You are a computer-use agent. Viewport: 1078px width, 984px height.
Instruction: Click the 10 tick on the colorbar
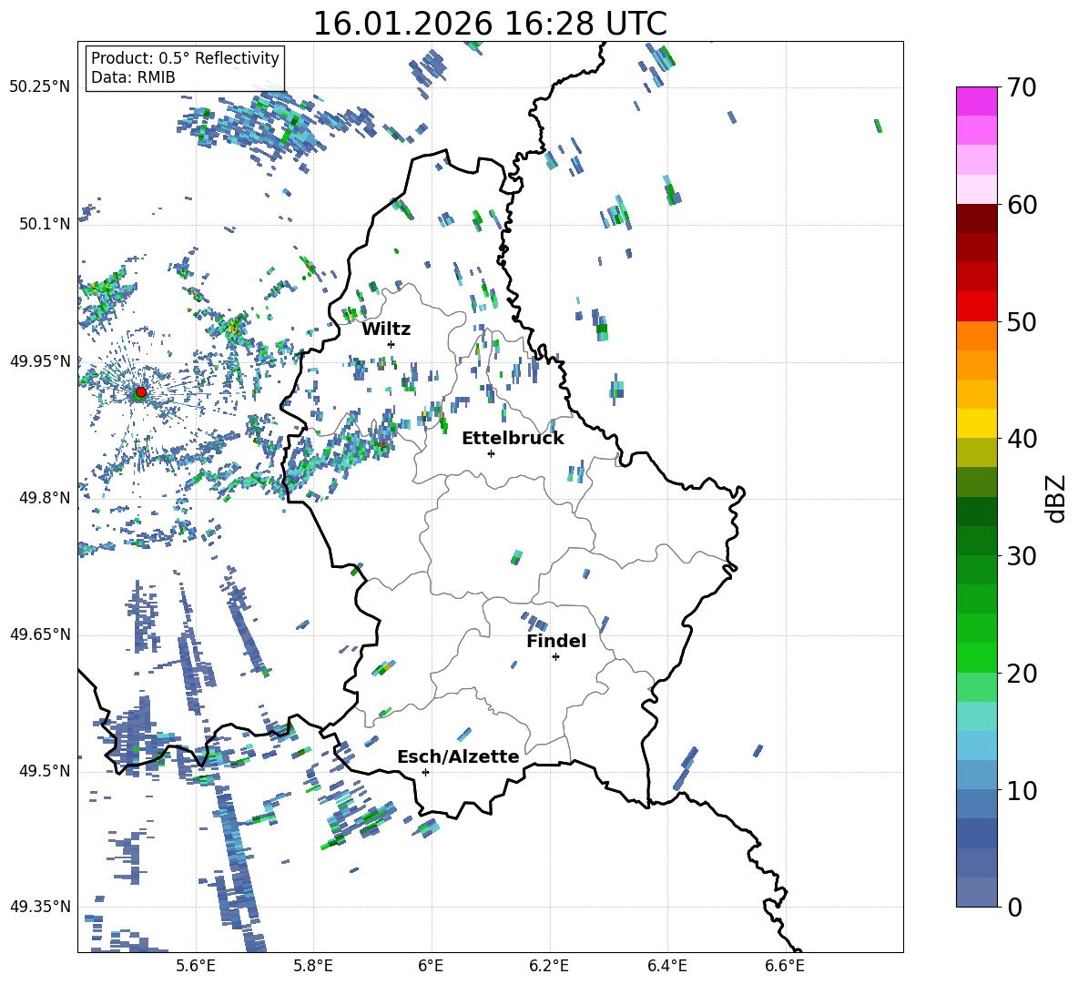1022,790
